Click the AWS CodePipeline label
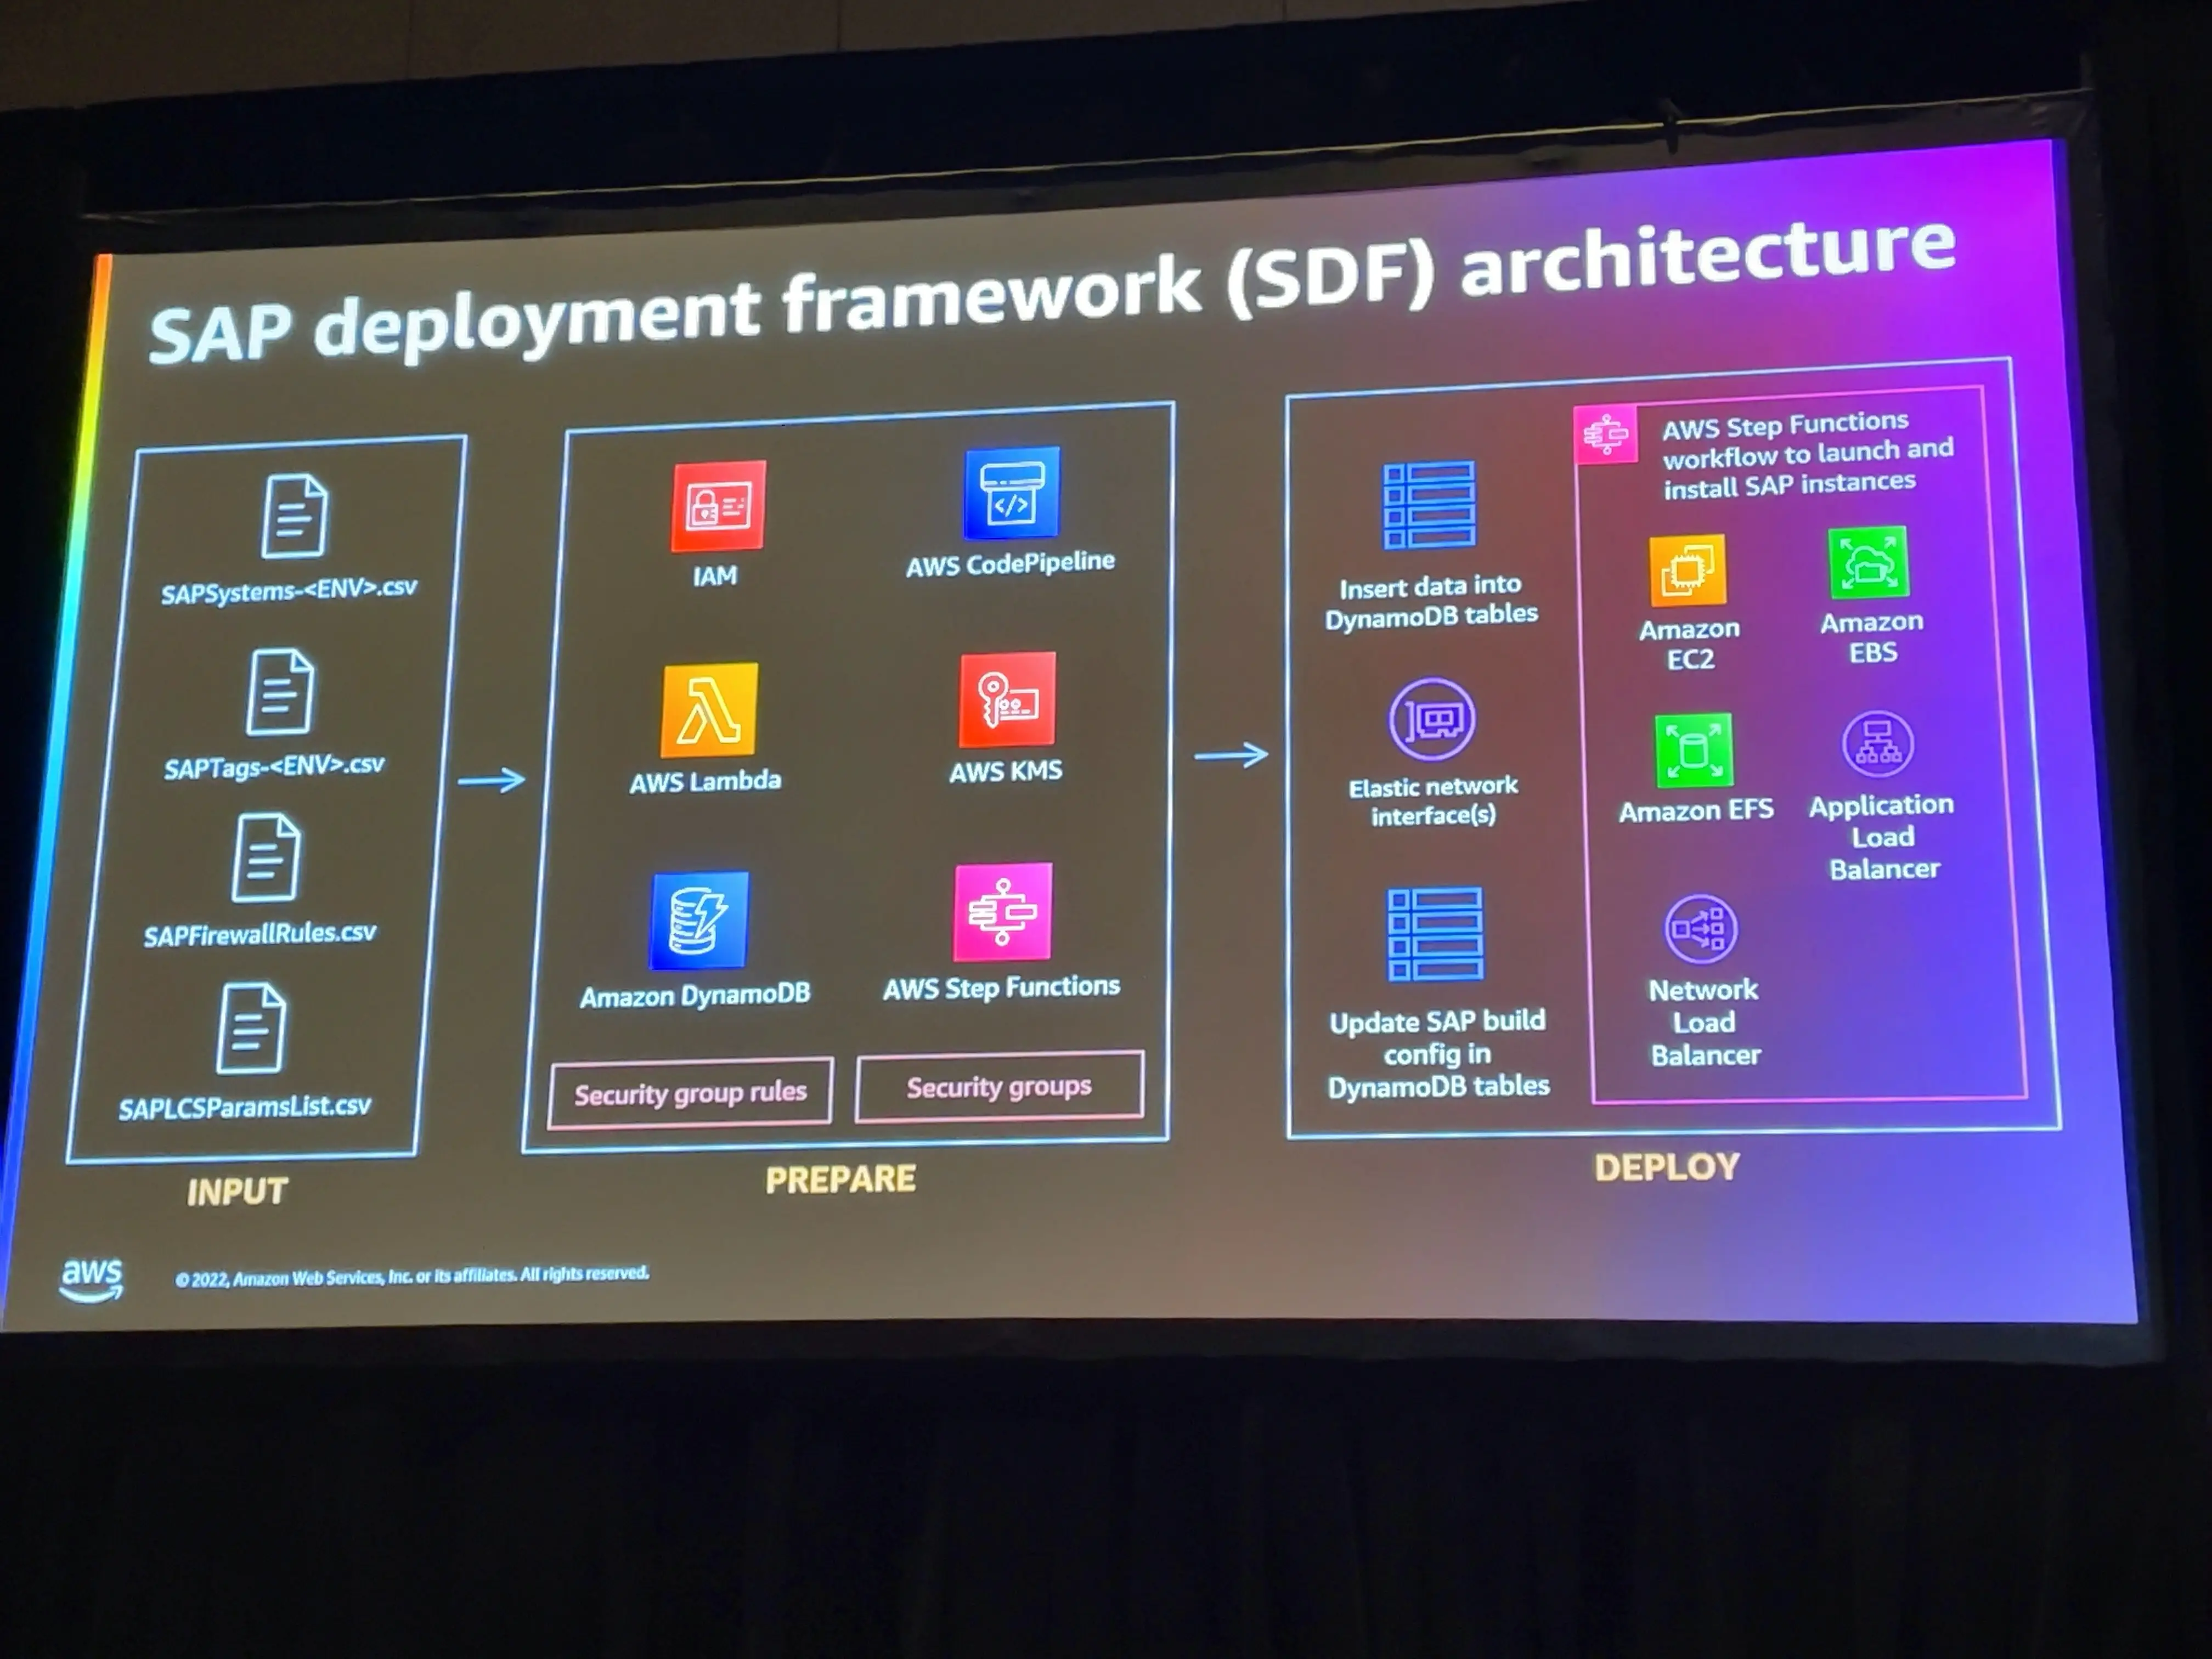This screenshot has height=1659, width=2212. point(1010,564)
